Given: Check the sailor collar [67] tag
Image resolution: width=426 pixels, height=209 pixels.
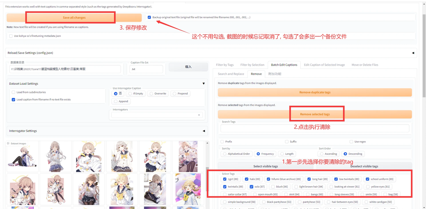Looking at the screenshot, I should (x=225, y=194).
